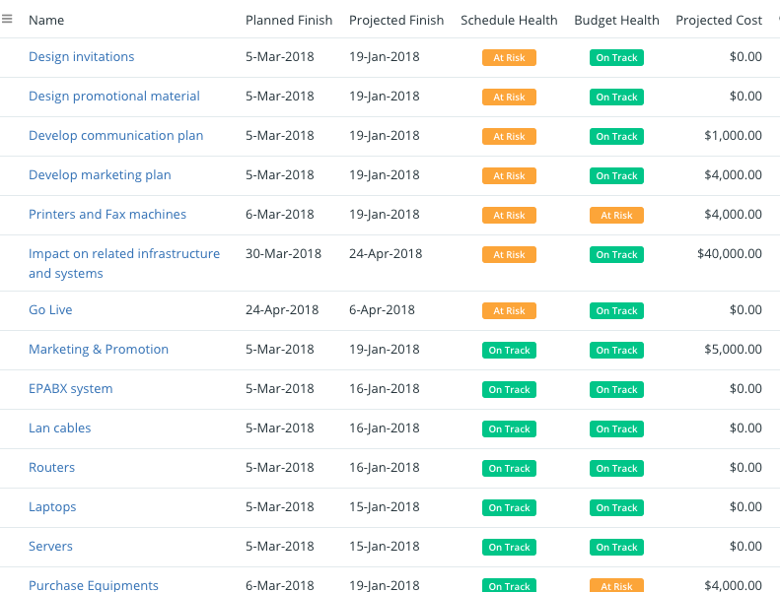Select the 30-Mar-2018 planned finish date
Image resolution: width=780 pixels, height=592 pixels.
283,253
